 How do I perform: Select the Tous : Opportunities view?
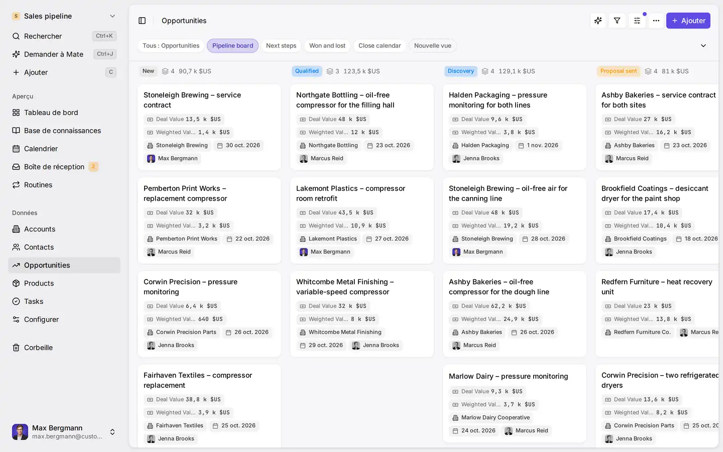(x=171, y=46)
